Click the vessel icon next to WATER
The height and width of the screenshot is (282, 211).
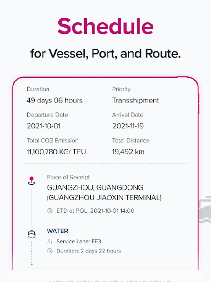pos(31,234)
